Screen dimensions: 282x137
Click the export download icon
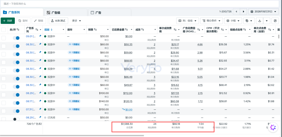point(260,21)
